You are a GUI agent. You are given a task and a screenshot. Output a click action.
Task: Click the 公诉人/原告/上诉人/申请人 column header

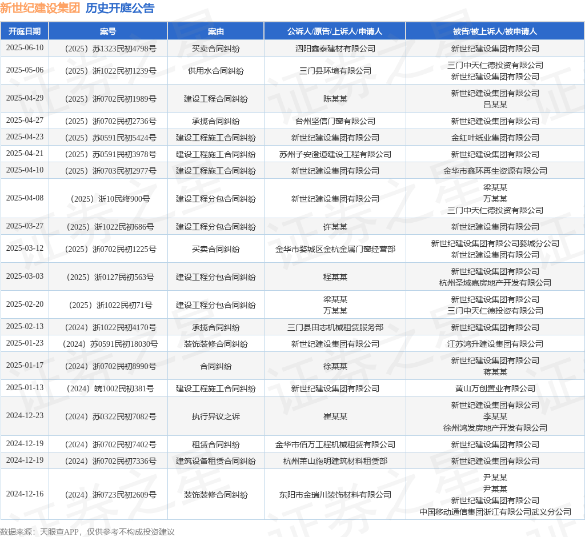(335, 31)
